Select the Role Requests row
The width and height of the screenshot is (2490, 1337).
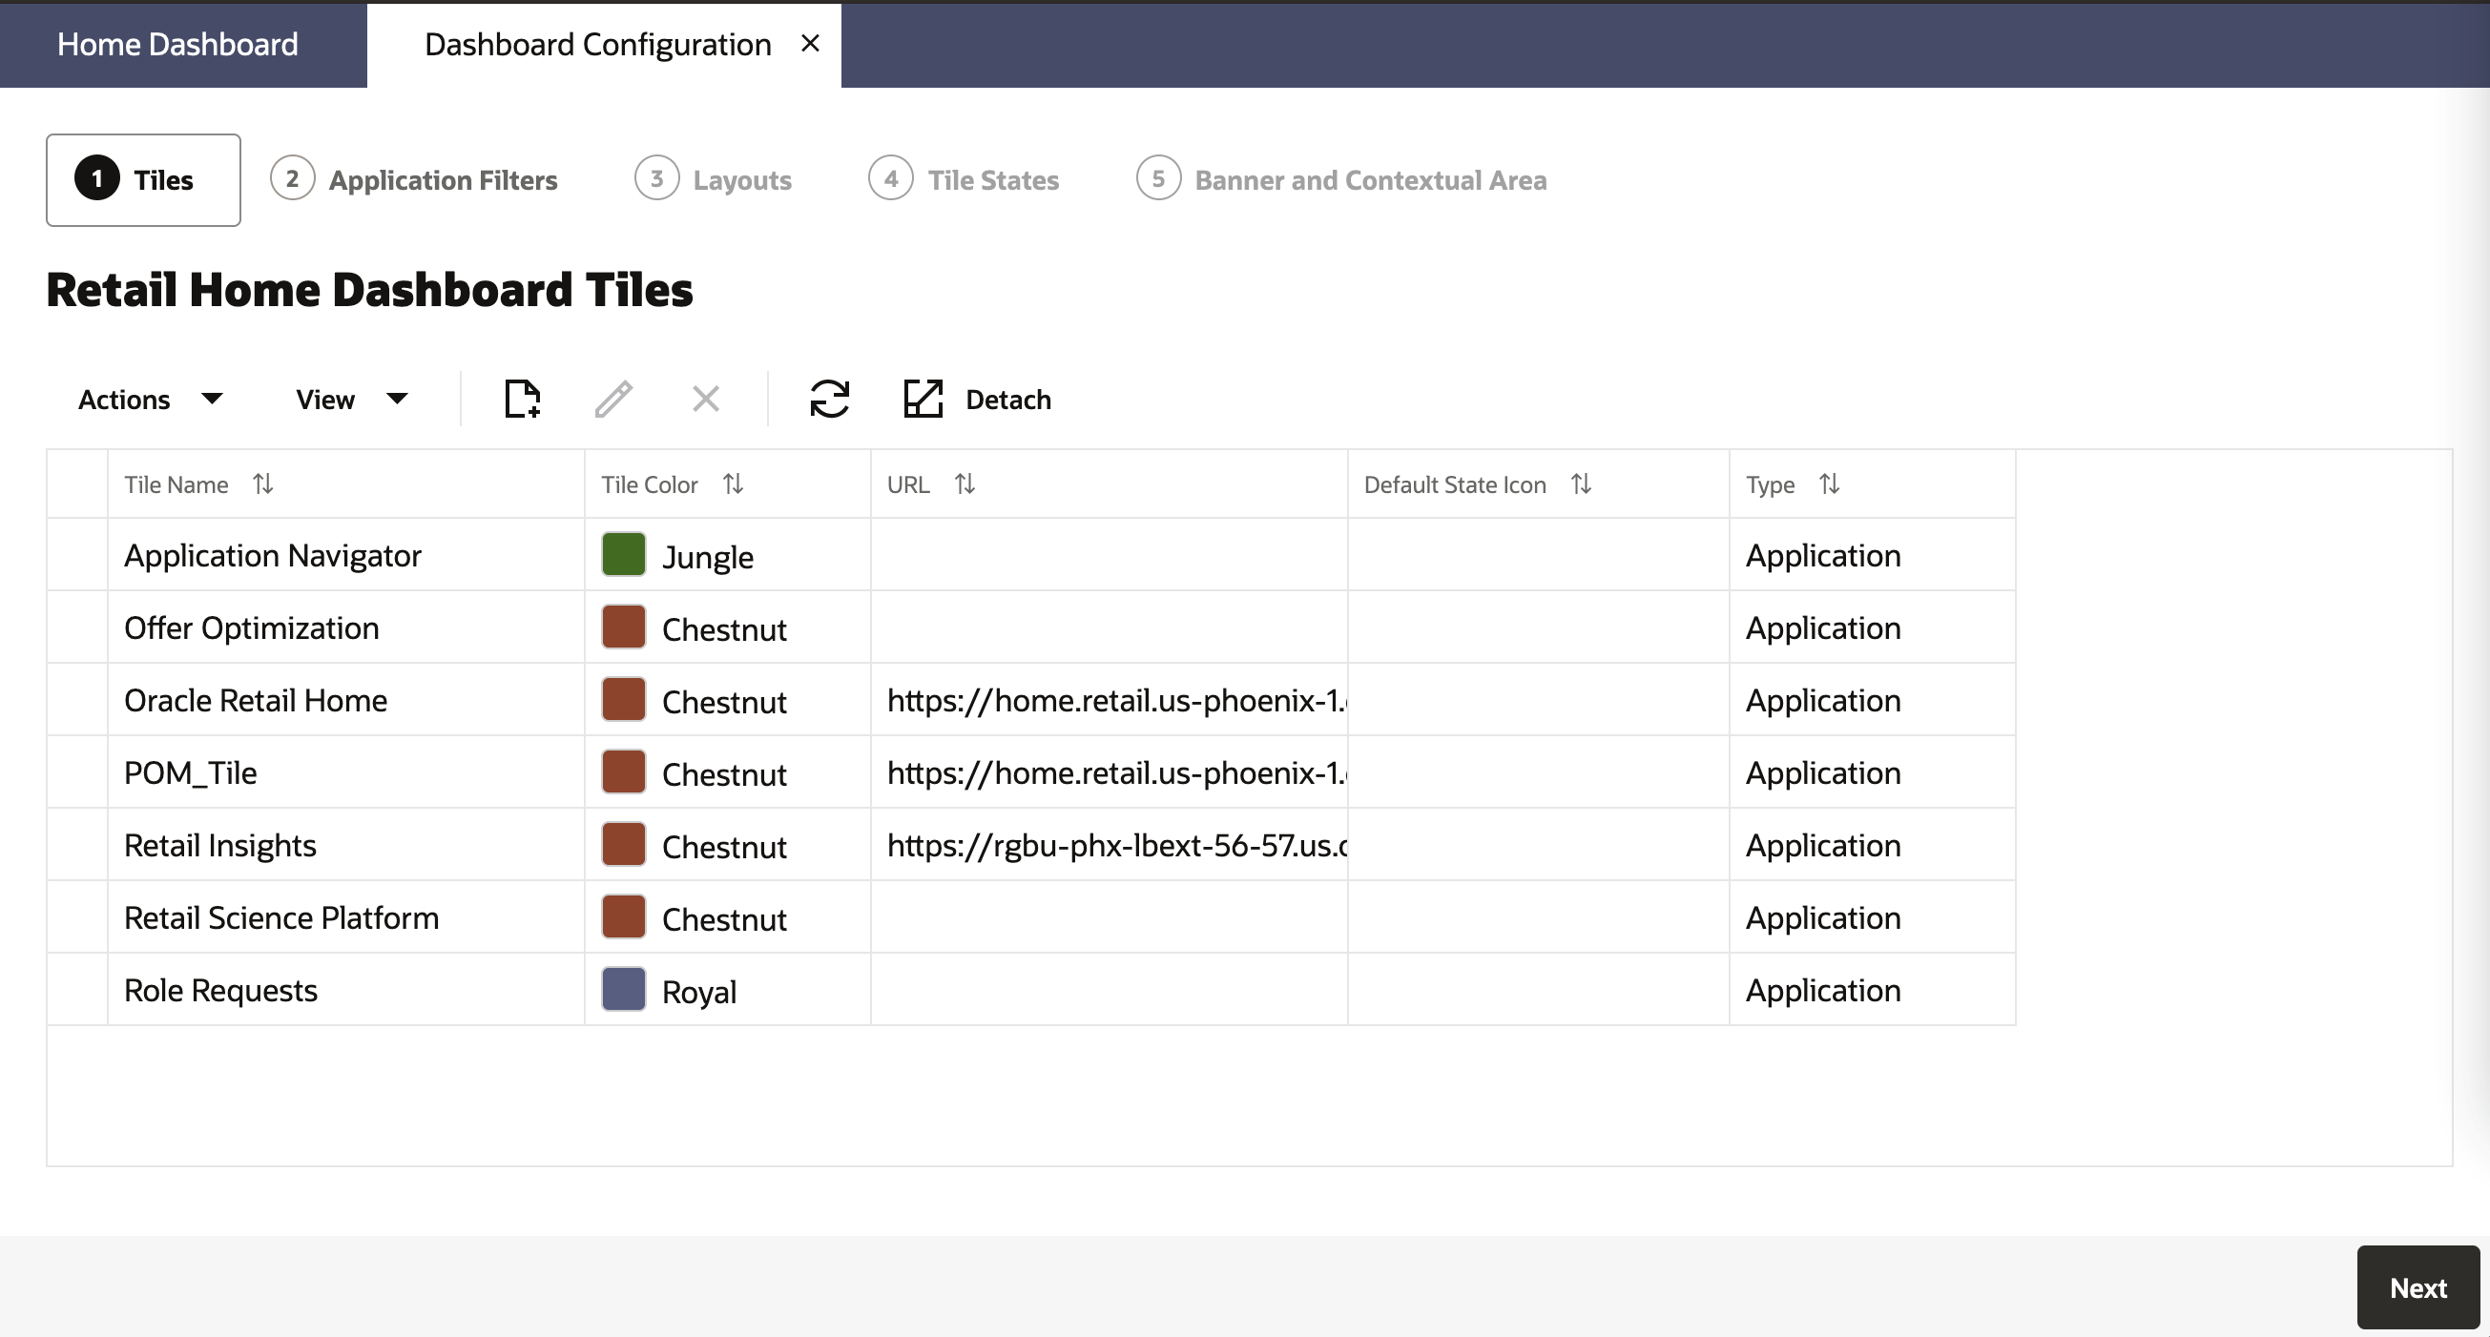(220, 990)
